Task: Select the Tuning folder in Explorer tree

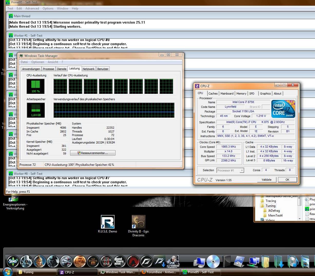Action: click(x=271, y=206)
